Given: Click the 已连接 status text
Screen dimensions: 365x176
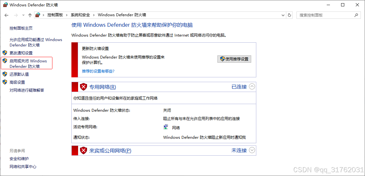Looking at the screenshot, I should coord(239,87).
